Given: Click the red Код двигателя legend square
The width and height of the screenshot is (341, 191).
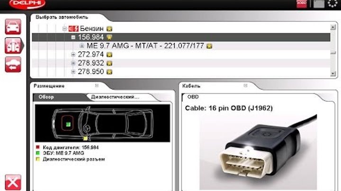Looking at the screenshot, I should [38, 147].
